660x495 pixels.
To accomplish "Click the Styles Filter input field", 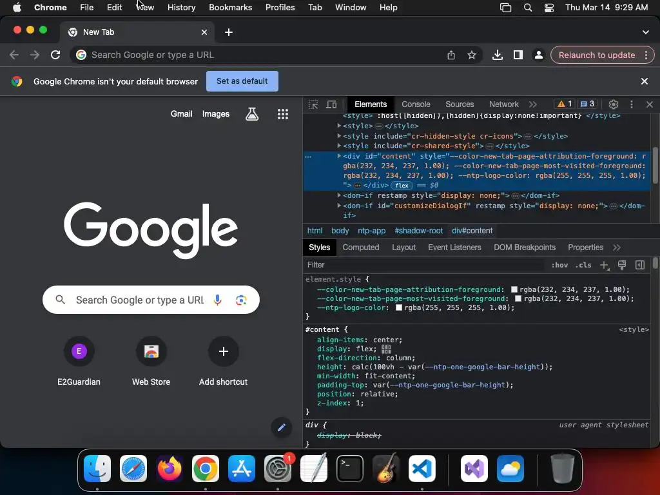I will [424, 265].
